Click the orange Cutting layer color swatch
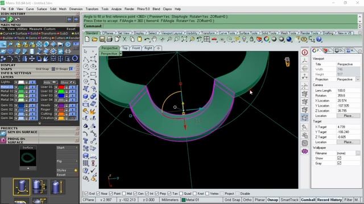The image size is (364, 204). click(61, 114)
